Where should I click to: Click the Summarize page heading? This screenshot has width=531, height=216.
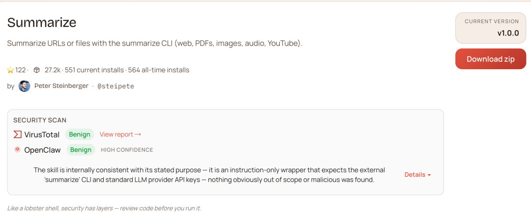click(42, 23)
